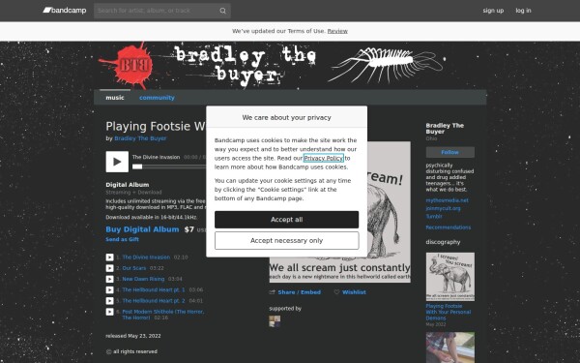The height and width of the screenshot is (363, 580).
Task: Open the Privacy Policy link in dialog
Action: 324,158
